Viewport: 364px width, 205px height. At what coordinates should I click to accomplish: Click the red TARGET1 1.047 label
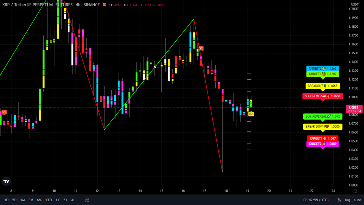(x=323, y=138)
